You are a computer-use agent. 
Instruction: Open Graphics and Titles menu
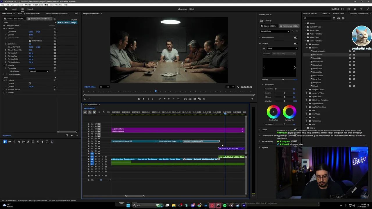click(x=40, y=5)
